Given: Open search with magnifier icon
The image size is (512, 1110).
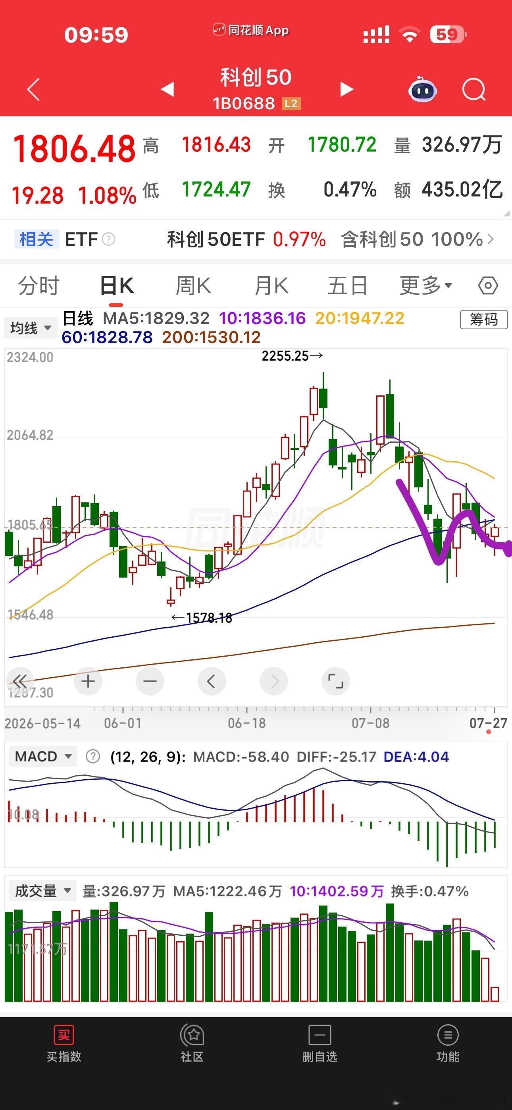Looking at the screenshot, I should click(x=474, y=90).
